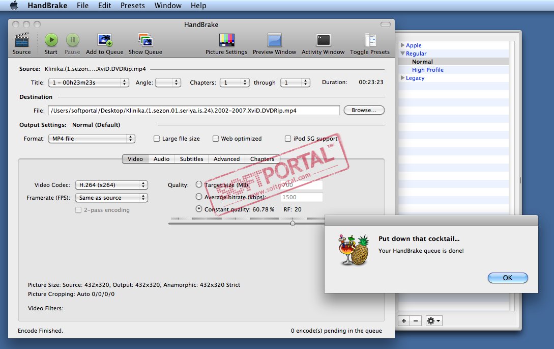
Task: Select Constant quality radio button
Action: point(199,209)
